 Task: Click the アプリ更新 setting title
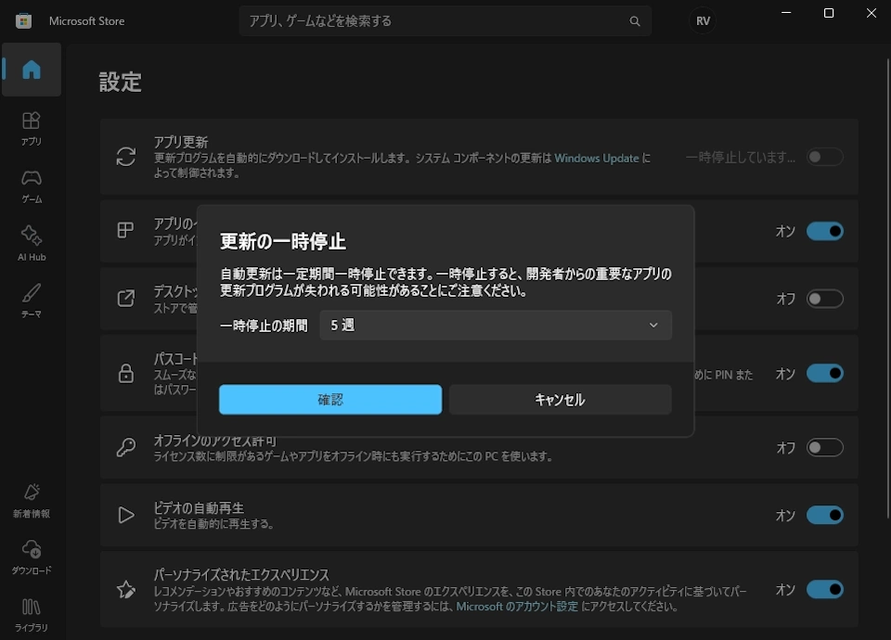pyautogui.click(x=181, y=142)
